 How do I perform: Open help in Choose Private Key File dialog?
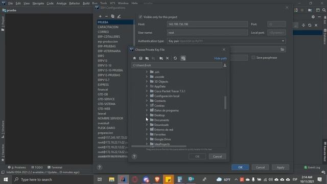134,156
